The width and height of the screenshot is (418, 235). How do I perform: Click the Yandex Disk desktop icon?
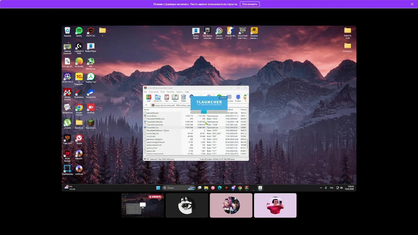(x=91, y=94)
